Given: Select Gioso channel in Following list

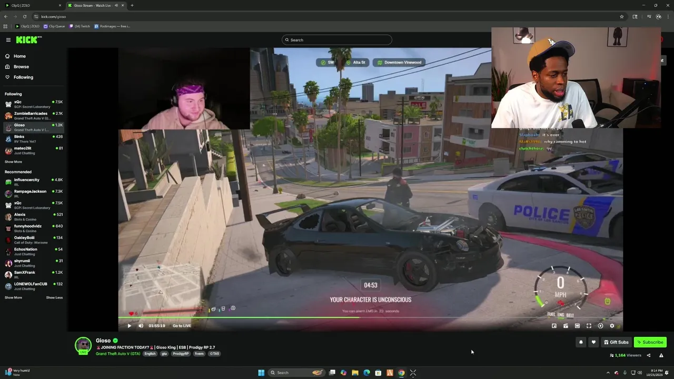Looking at the screenshot, I should (34, 127).
